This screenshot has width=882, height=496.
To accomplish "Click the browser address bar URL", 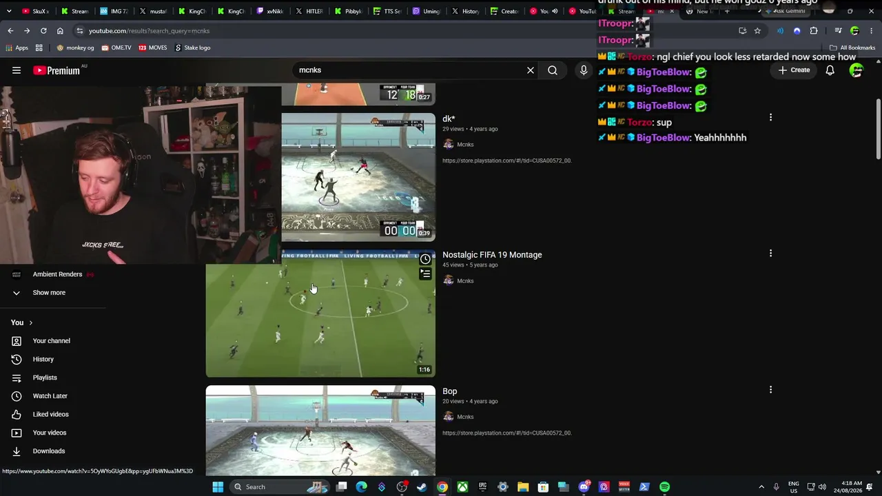I will click(x=149, y=31).
